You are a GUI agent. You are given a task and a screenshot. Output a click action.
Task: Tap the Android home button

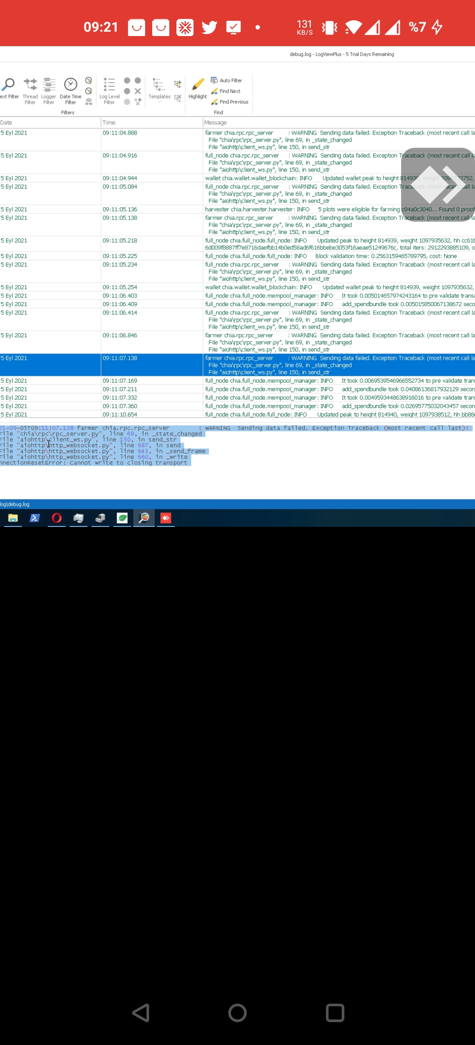[x=237, y=1013]
